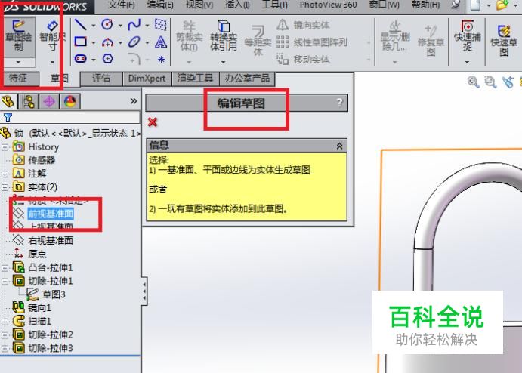Viewport: 522px width, 373px height.
Task: Click Offset Entities (等距实体) tool
Action: pyautogui.click(x=258, y=40)
